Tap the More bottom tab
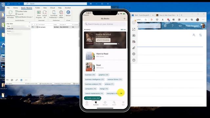The image size is (210, 118). point(123,103)
